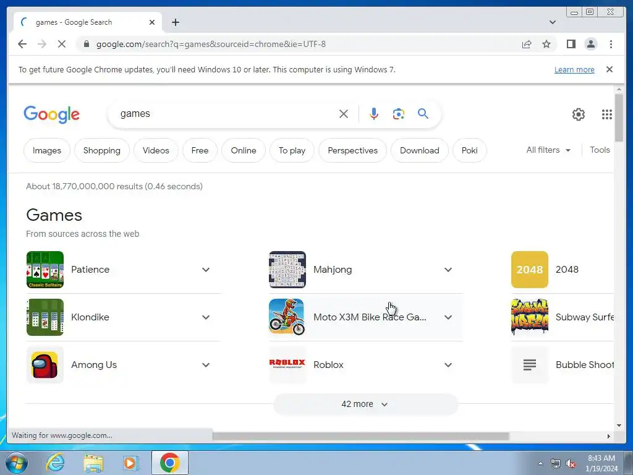Start a voice search with the microphone
The image size is (633, 475).
click(x=374, y=114)
